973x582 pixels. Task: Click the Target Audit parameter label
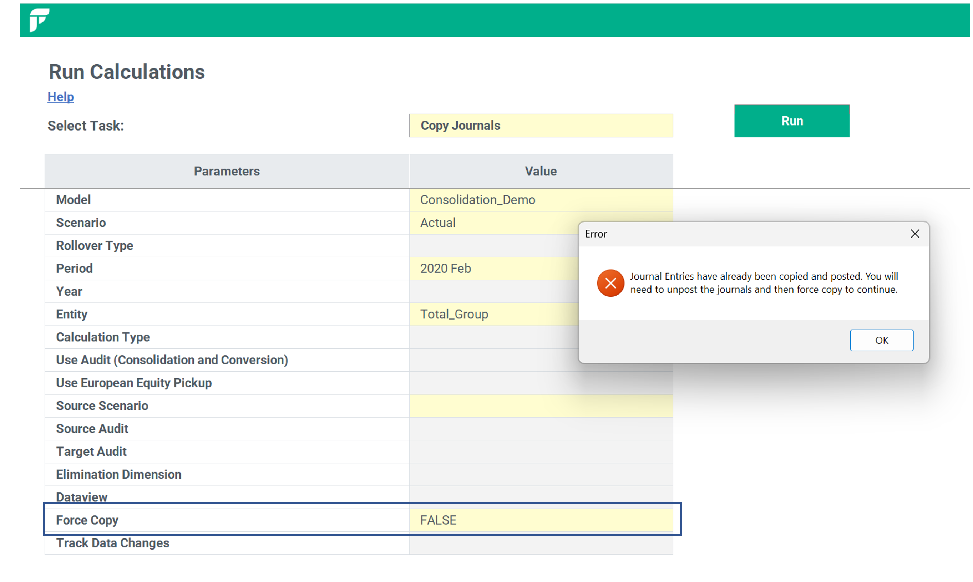click(91, 451)
